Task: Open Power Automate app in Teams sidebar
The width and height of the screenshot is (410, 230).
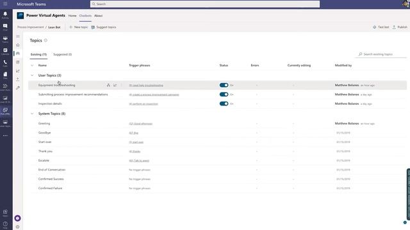Action: click(x=5, y=87)
